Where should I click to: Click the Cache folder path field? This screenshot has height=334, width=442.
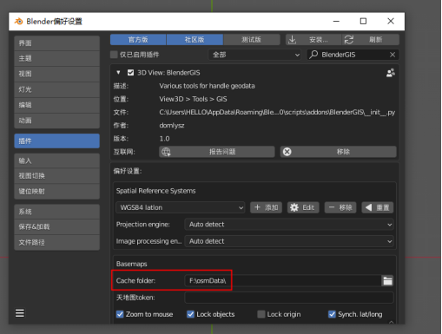(x=282, y=280)
